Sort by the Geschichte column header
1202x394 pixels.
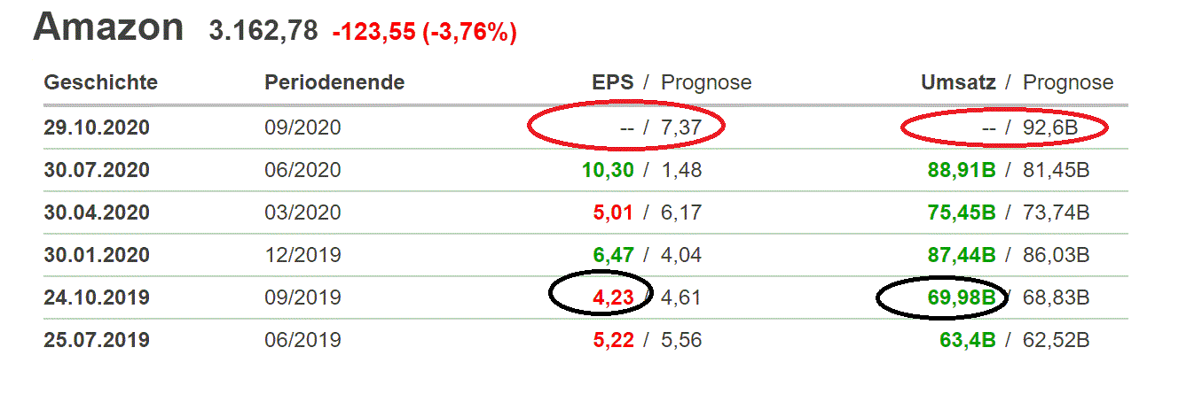[x=100, y=83]
